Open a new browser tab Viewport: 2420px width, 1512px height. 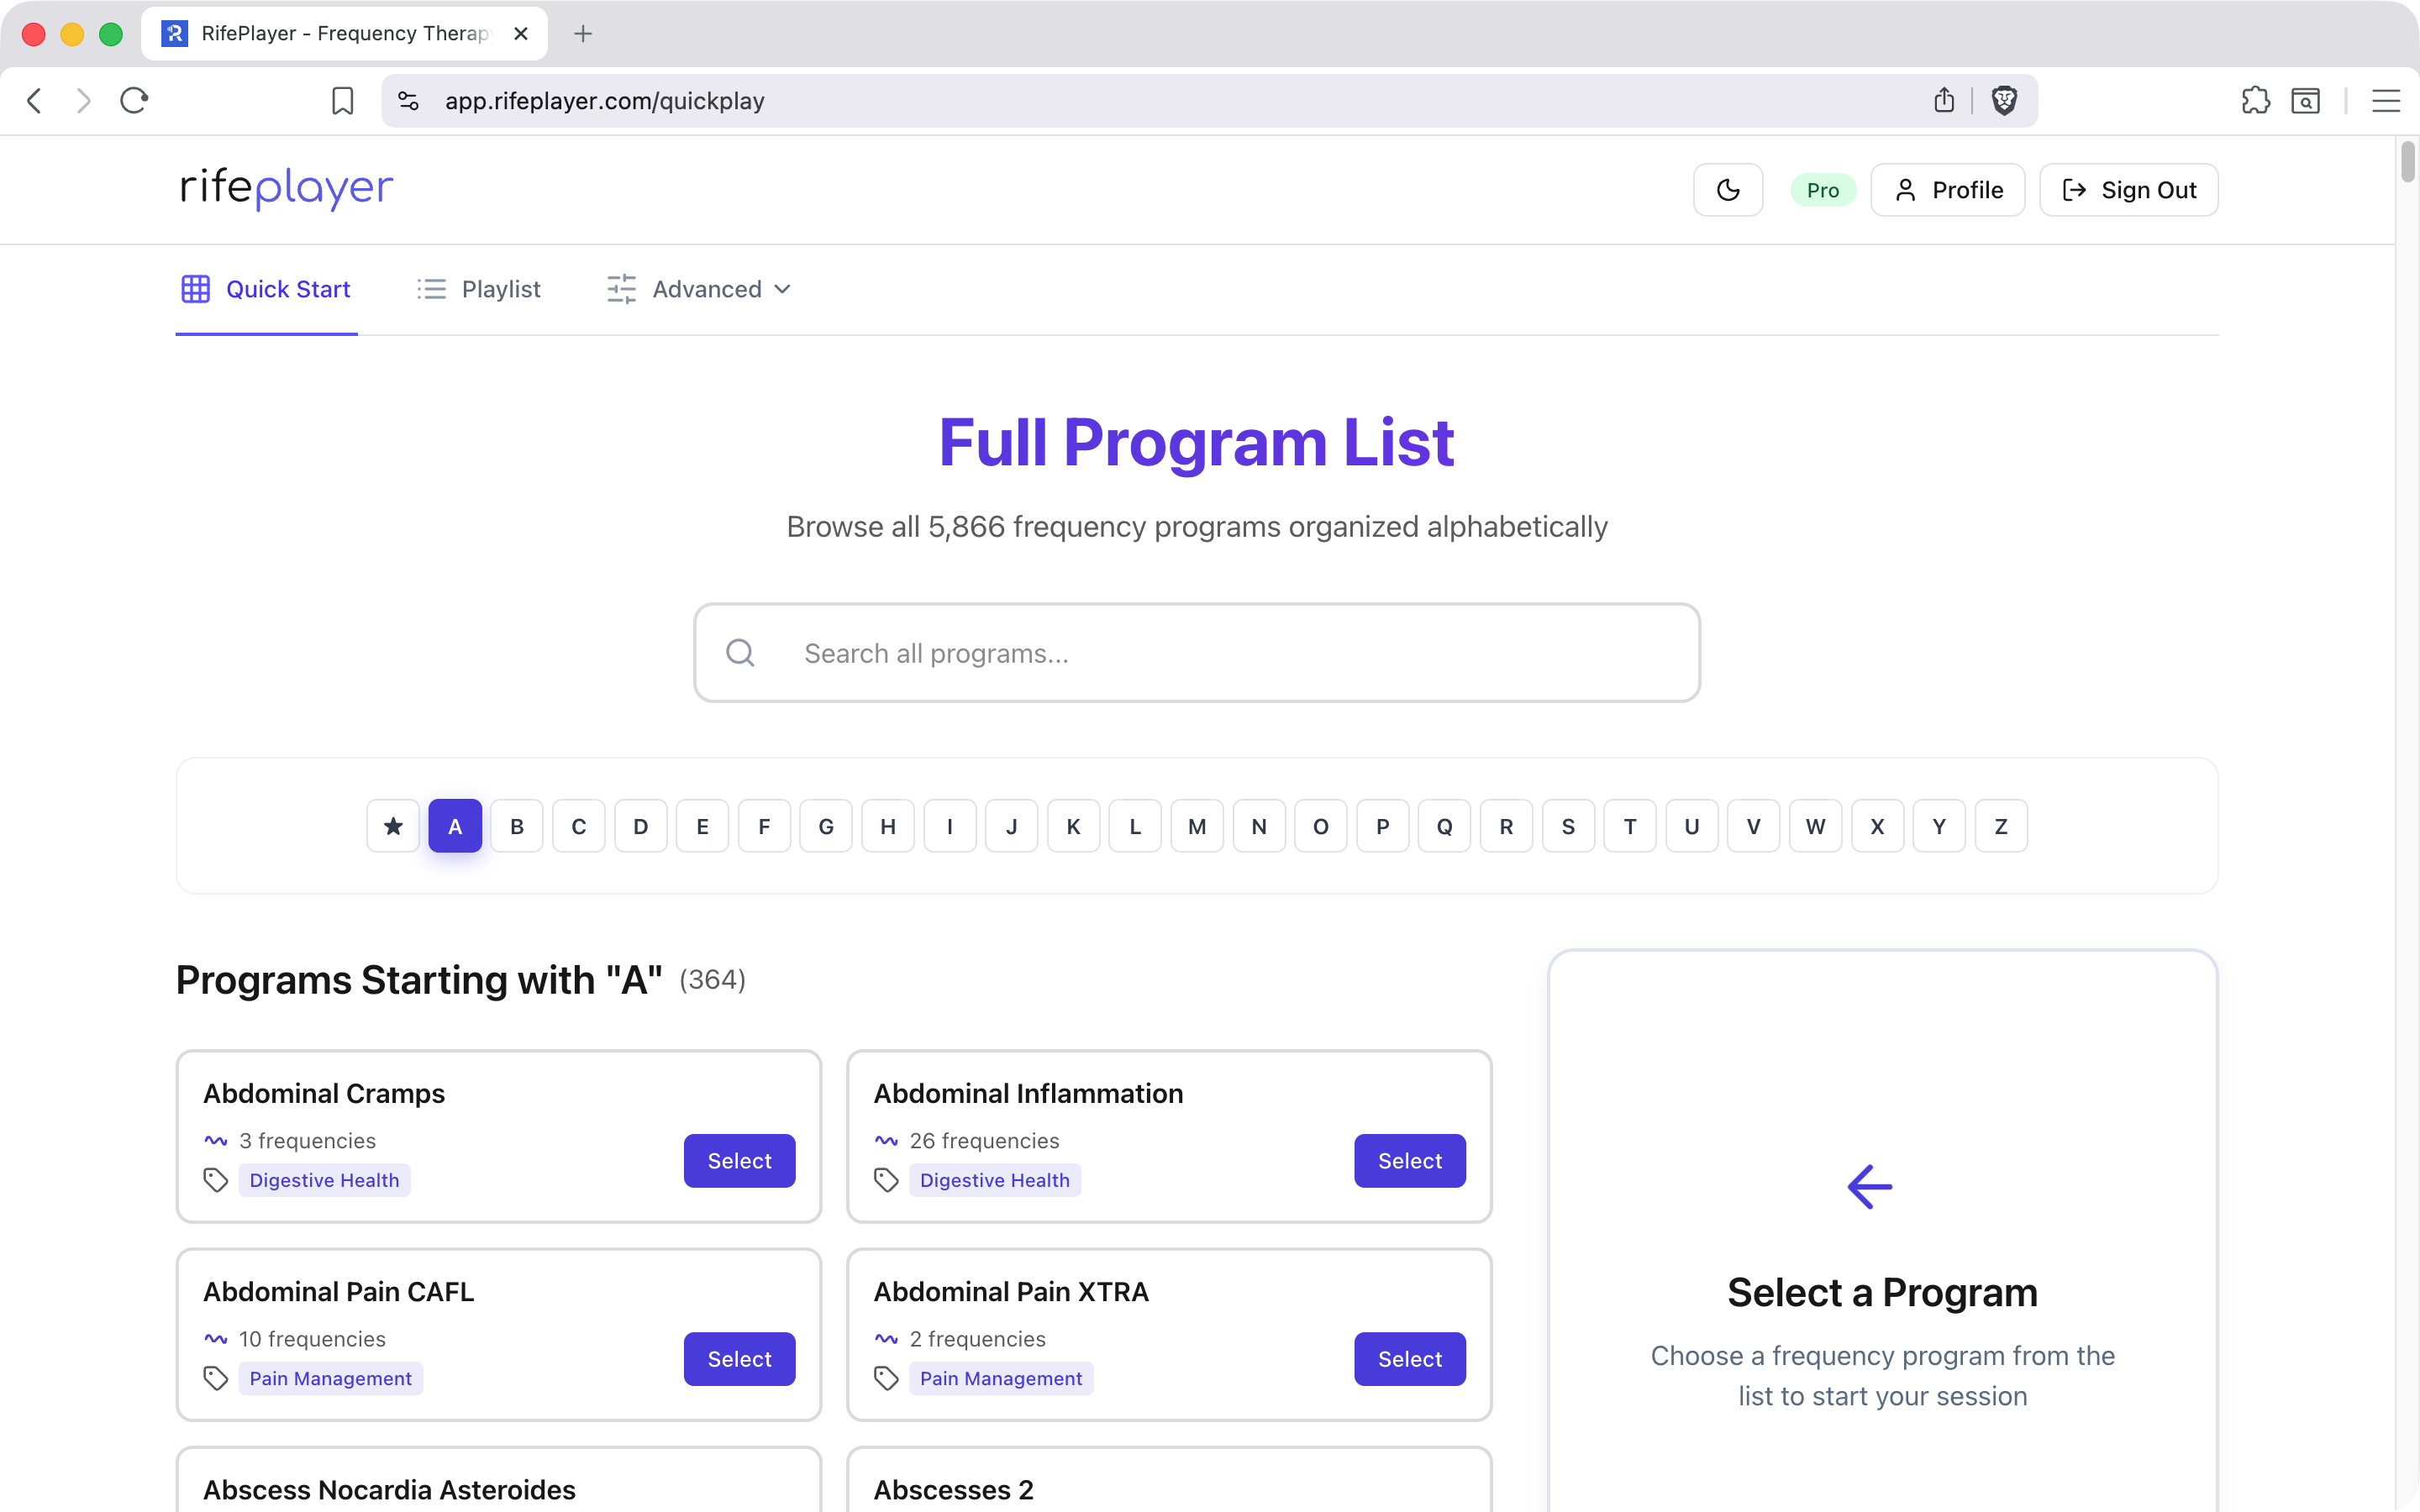pyautogui.click(x=583, y=34)
